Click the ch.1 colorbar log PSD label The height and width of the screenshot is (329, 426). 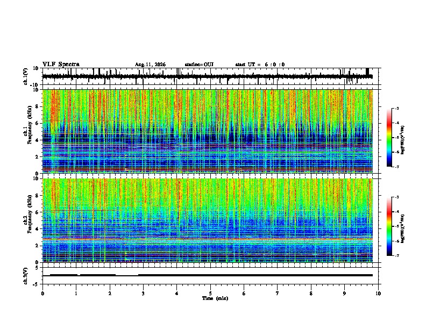pos(402,140)
